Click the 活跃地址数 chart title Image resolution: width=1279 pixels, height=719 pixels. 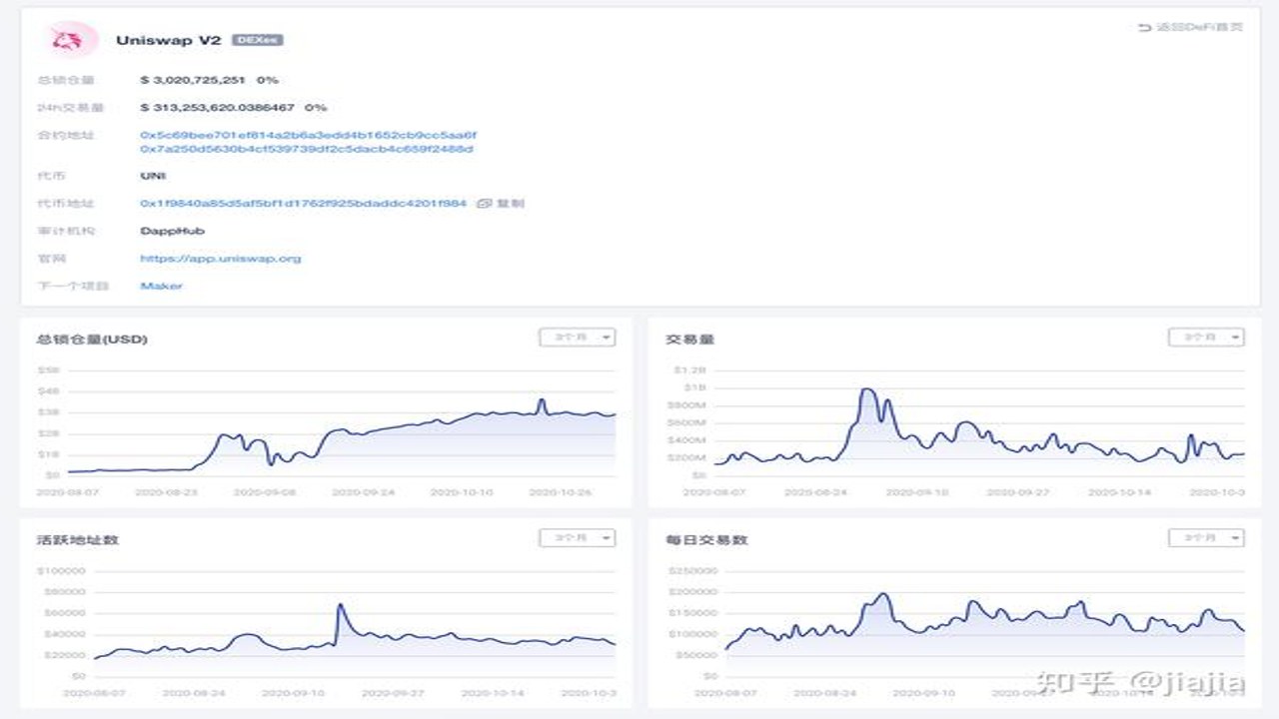click(78, 540)
